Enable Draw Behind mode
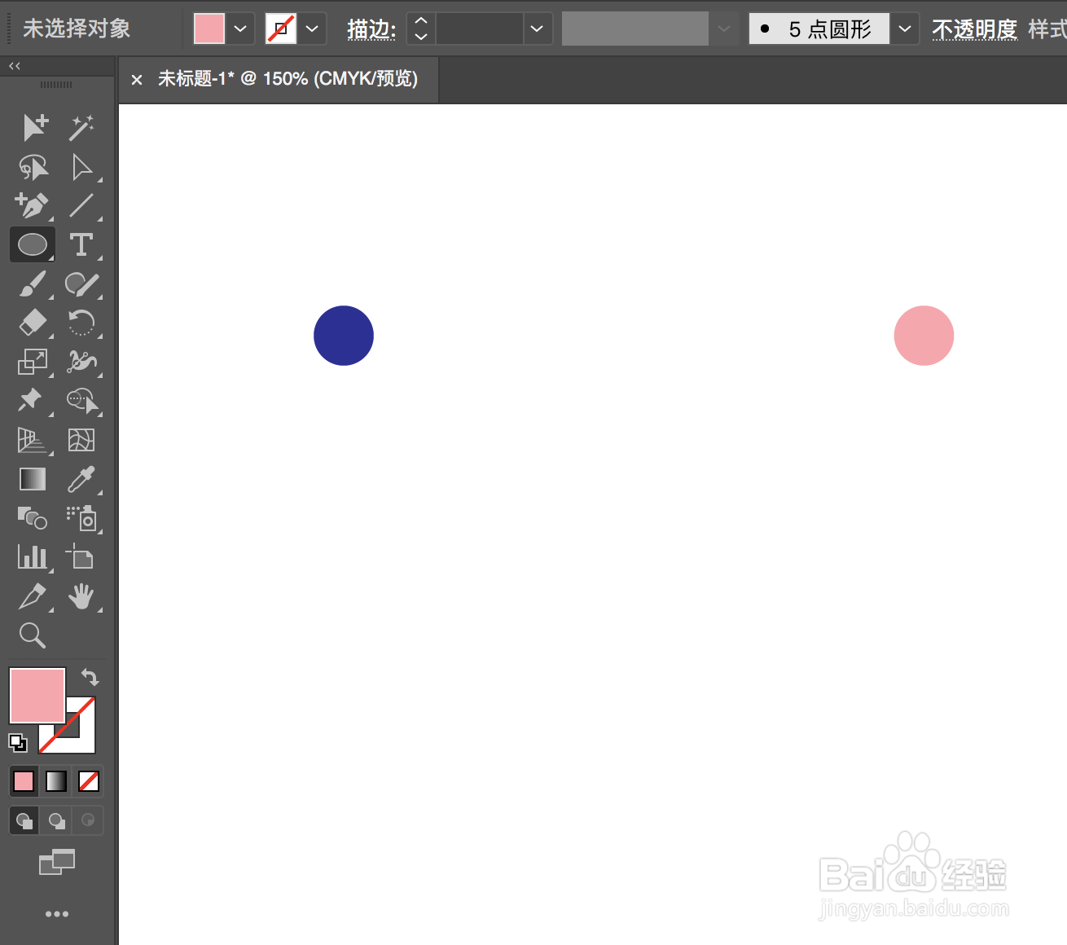Viewport: 1067px width, 945px height. tap(56, 820)
